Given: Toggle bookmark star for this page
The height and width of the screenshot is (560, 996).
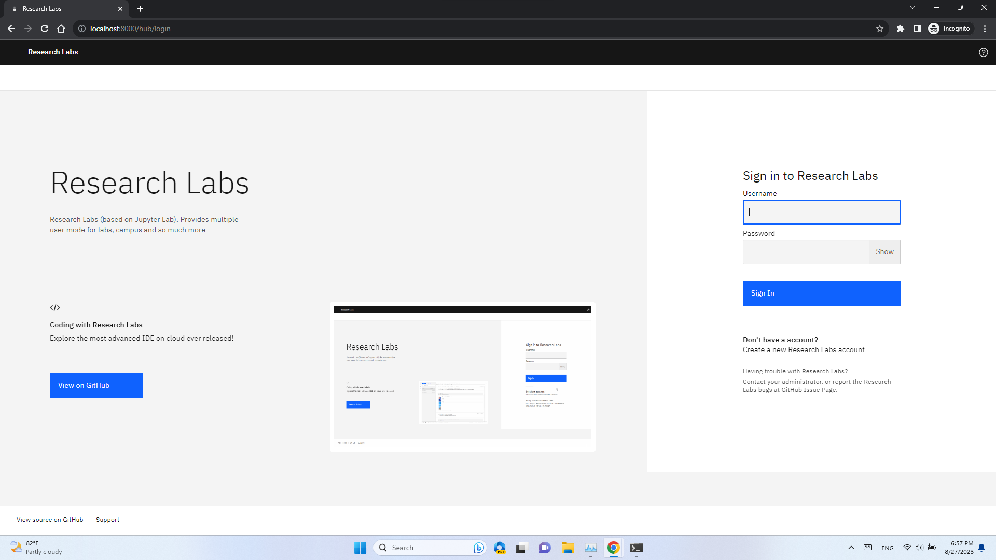Looking at the screenshot, I should pos(879,29).
